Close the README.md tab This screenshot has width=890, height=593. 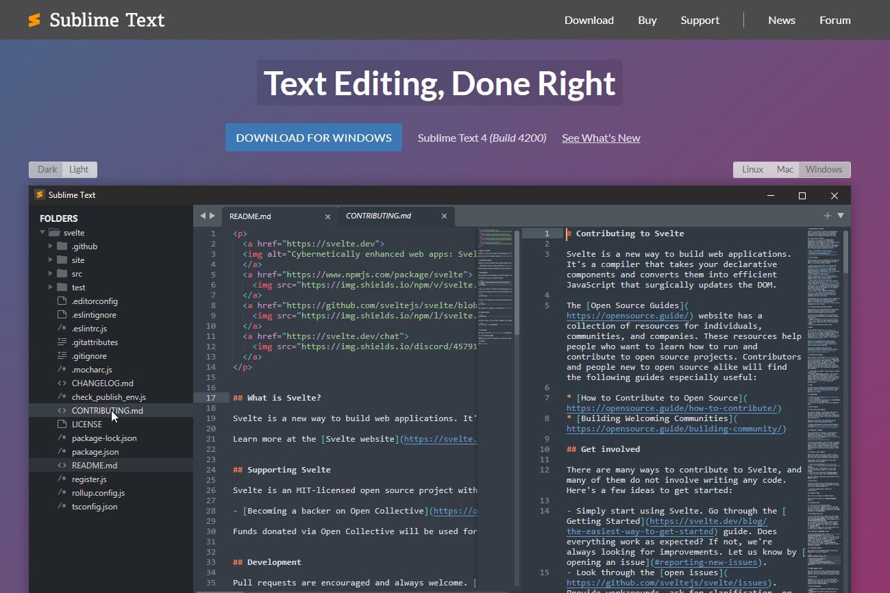[327, 216]
